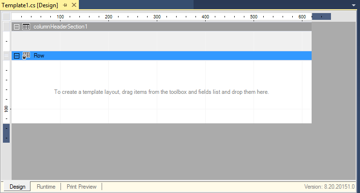This screenshot has height=193, width=360.
Task: Select the columnHeaderSection1 header bar label
Action: [60, 27]
